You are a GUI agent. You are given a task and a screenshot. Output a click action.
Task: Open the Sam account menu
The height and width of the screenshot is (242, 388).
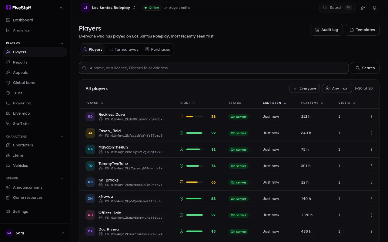click(x=35, y=233)
